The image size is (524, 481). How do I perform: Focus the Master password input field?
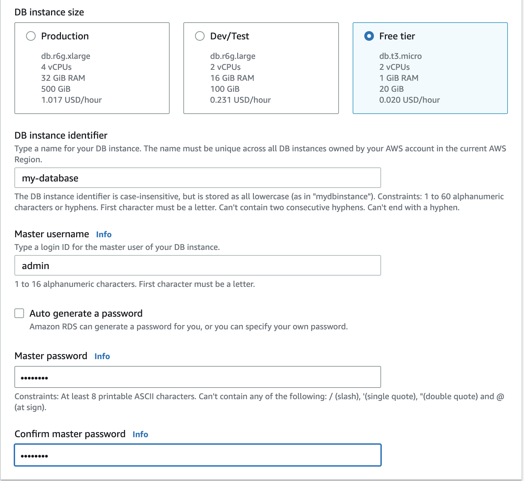click(x=197, y=377)
